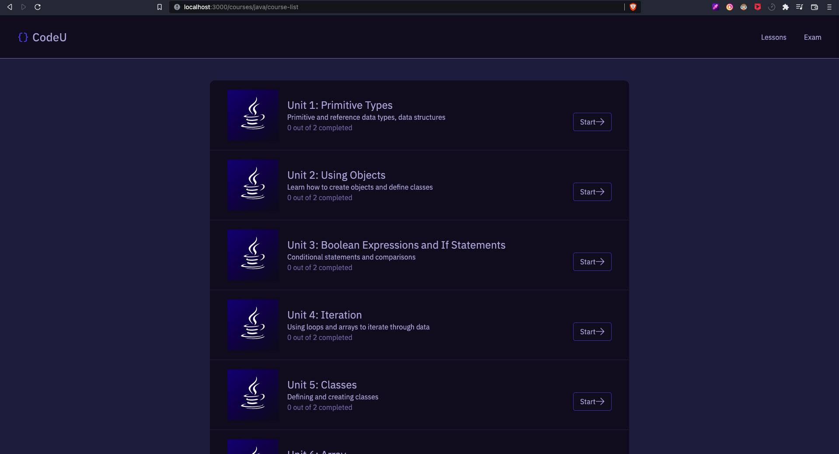The height and width of the screenshot is (454, 839).
Task: Click the title "Unit 2: Using Objects"
Action: click(x=336, y=175)
